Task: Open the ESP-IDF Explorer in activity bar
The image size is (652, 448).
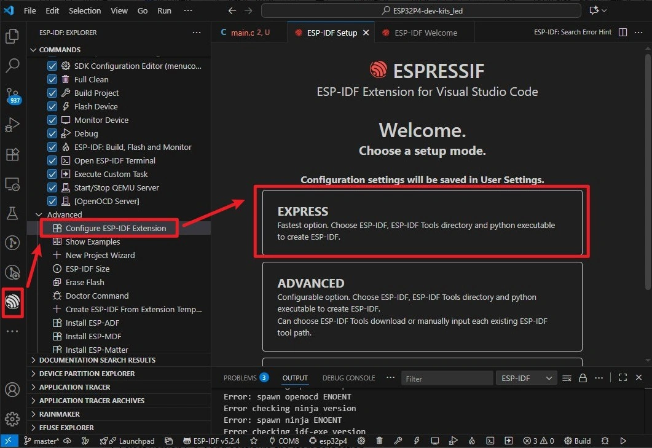Action: click(12, 301)
